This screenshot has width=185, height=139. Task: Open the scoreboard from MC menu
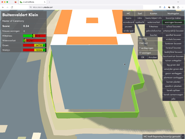coord(128,22)
